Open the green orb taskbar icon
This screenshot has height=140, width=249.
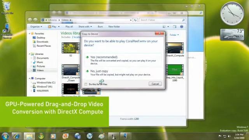[41, 136]
